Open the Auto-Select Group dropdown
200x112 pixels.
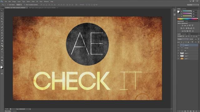coord(19,5)
